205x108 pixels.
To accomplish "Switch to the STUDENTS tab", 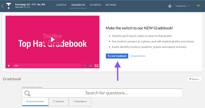I will [x=95, y=5].
